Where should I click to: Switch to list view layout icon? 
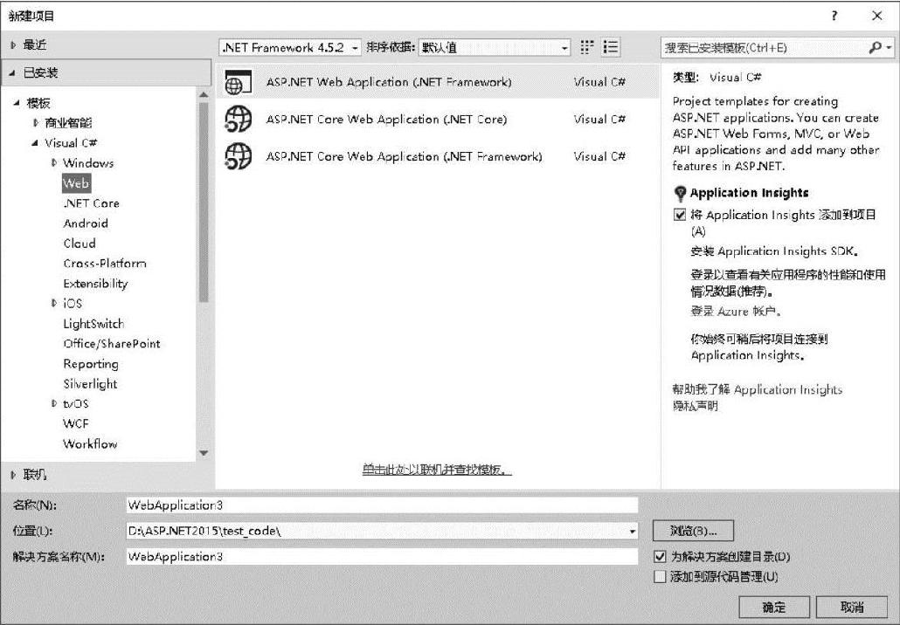point(612,47)
